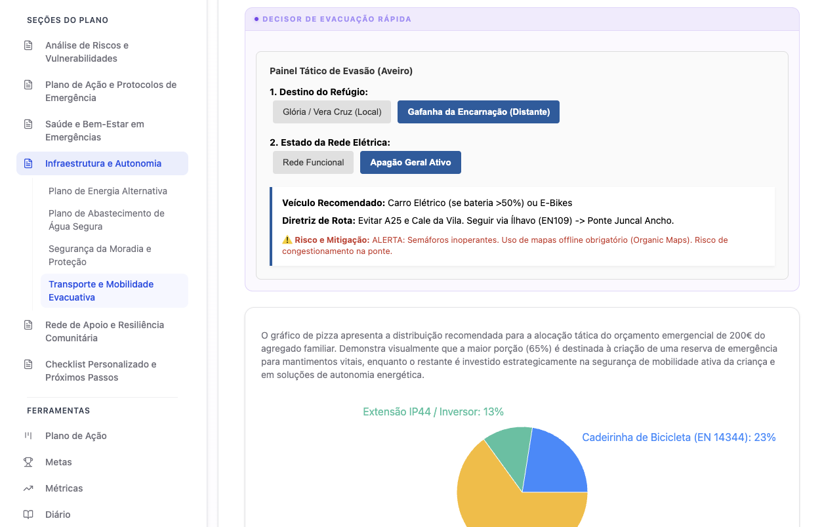Click document icon beside Checklist Personalizado
Image resolution: width=822 pixels, height=527 pixels.
point(28,364)
